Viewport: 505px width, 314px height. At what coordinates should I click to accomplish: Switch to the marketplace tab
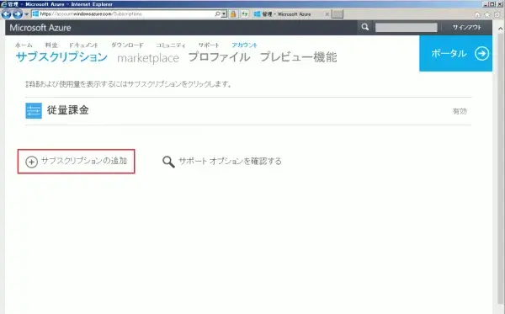click(x=148, y=58)
